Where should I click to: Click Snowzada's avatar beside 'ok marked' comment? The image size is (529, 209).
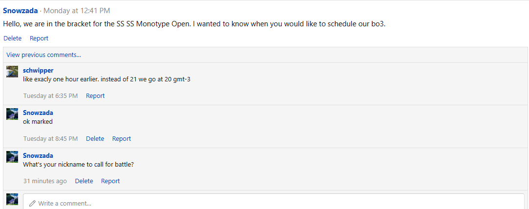(12, 114)
